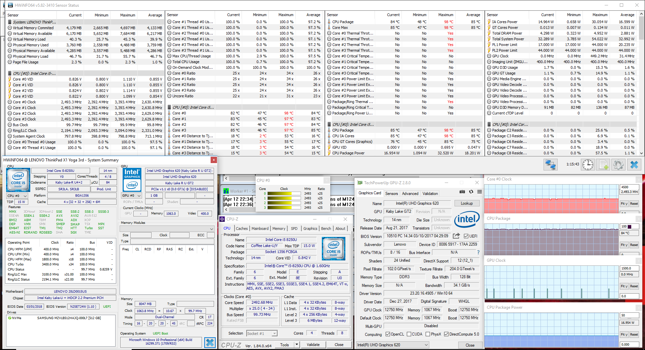Image resolution: width=645 pixels, height=350 pixels.
Task: Click the refresh arrows icon in GPU-Z
Action: [471, 192]
